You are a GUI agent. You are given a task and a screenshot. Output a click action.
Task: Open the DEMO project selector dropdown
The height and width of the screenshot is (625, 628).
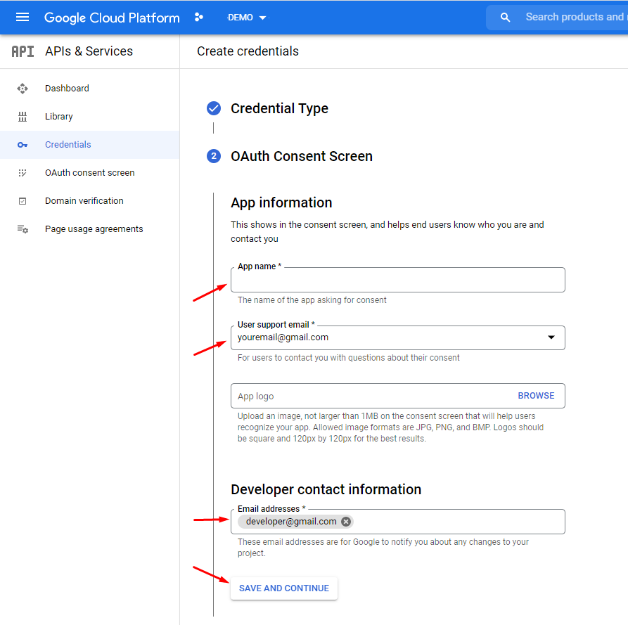(247, 18)
